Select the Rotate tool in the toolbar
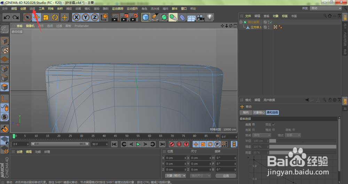Screen dimensions: 348x184 (x=55, y=17)
